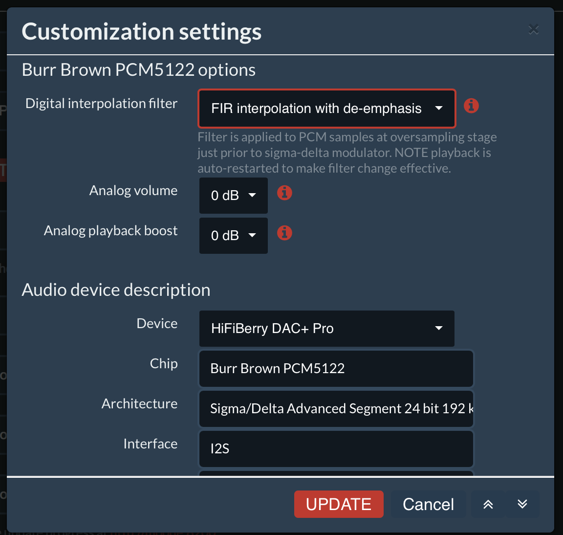Click the UPDATE button
Screen dimensions: 563x535
click(x=339, y=504)
